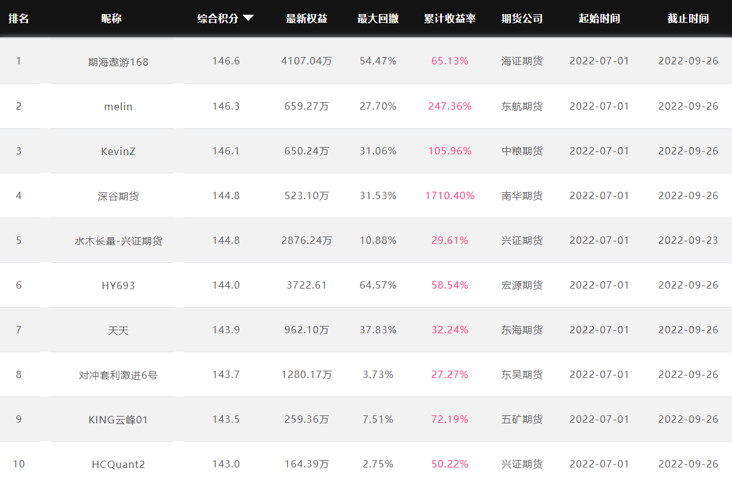This screenshot has width=732, height=484.
Task: Click max drawdown 7.51%
Action: [x=378, y=419]
